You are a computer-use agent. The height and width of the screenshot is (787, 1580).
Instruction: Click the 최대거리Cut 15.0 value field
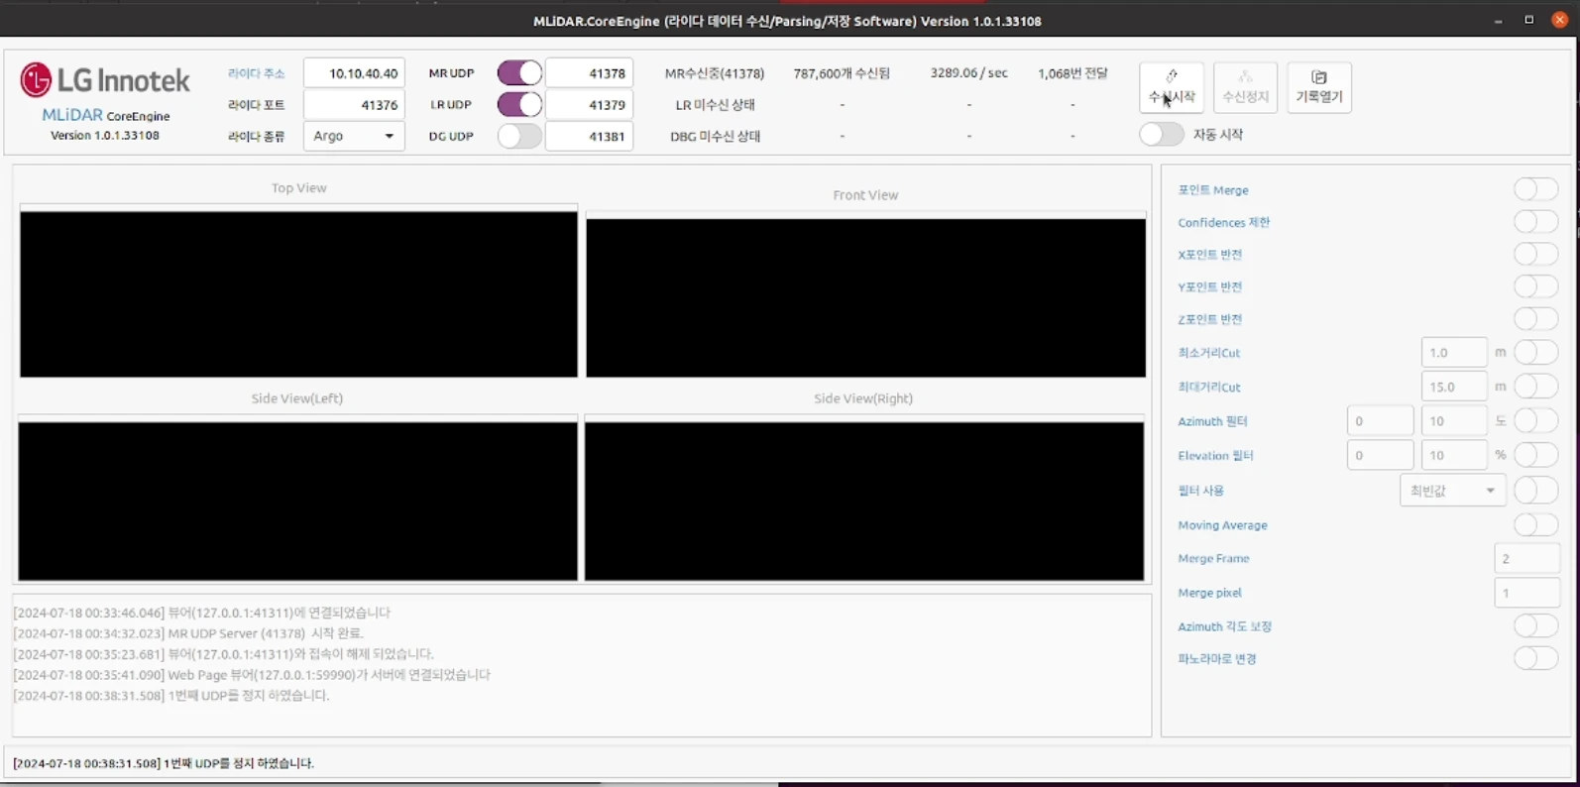pyautogui.click(x=1454, y=387)
